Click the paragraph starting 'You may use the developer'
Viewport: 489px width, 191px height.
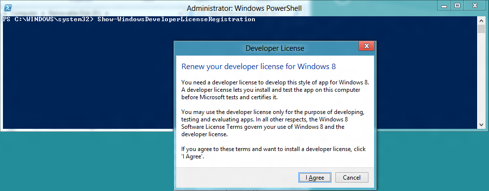[x=273, y=123]
